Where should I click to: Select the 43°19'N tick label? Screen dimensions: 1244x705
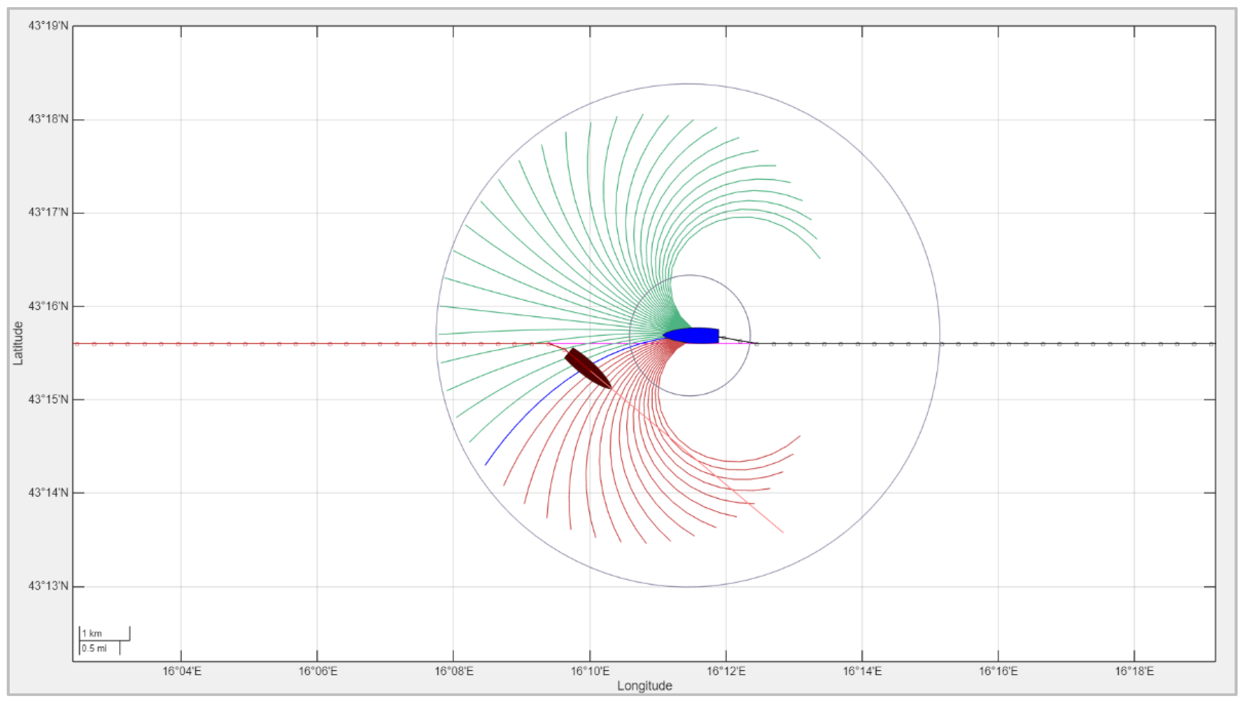[48, 26]
